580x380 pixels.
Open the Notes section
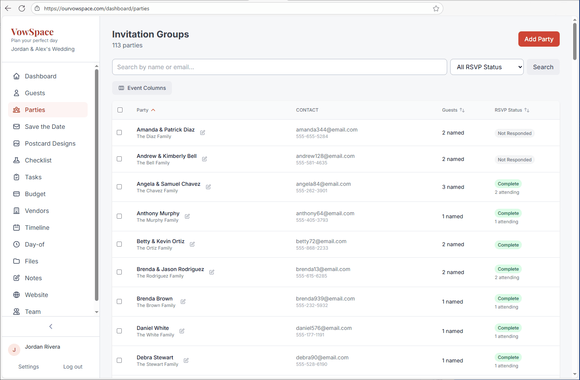33,278
